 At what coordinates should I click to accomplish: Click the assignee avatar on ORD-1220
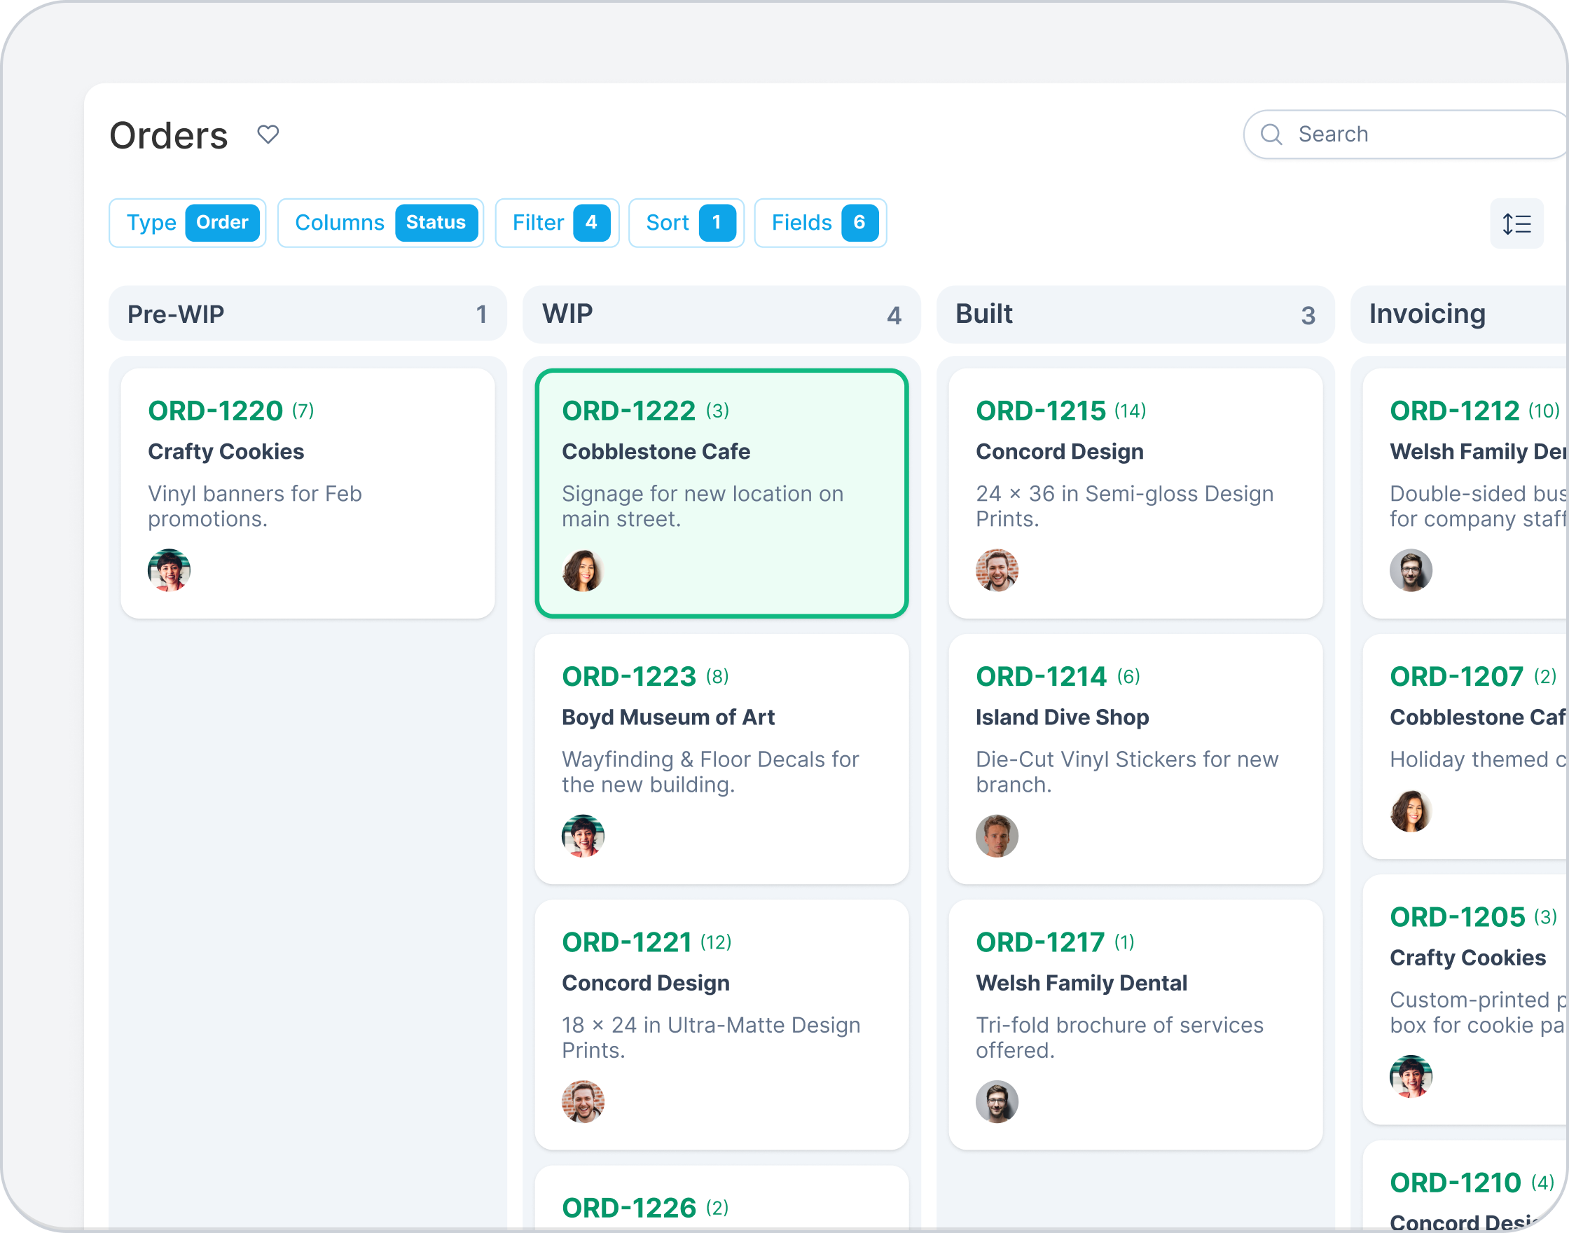click(x=169, y=570)
